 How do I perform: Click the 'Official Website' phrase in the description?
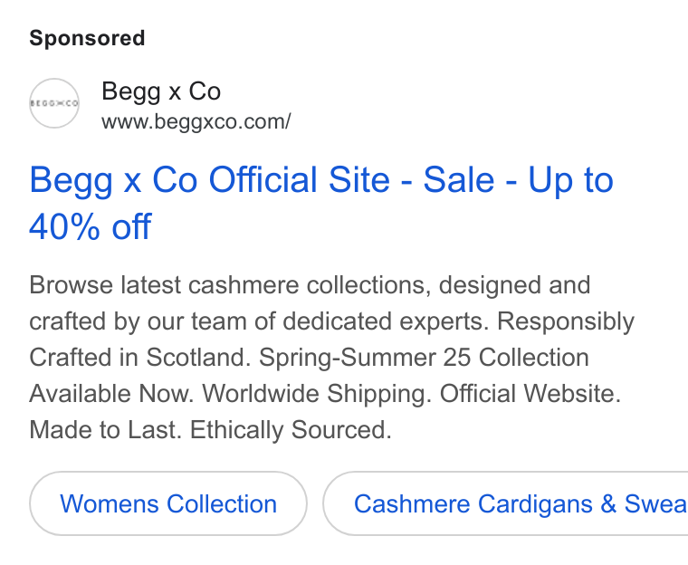tap(530, 393)
